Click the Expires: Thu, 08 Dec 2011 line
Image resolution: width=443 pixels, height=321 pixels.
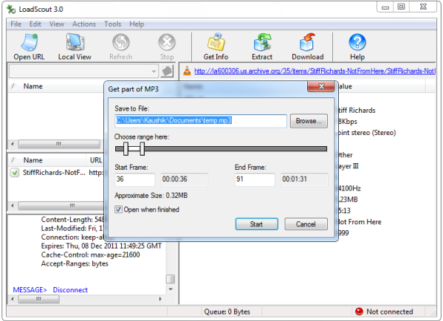pos(101,246)
